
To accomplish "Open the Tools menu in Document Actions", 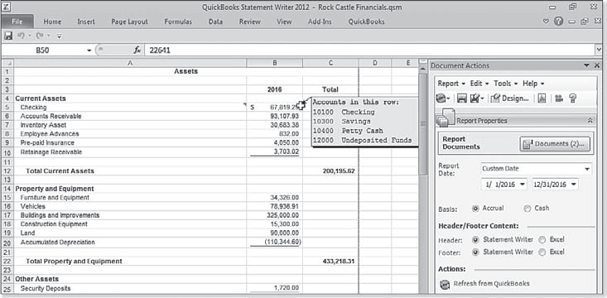I will 505,84.
